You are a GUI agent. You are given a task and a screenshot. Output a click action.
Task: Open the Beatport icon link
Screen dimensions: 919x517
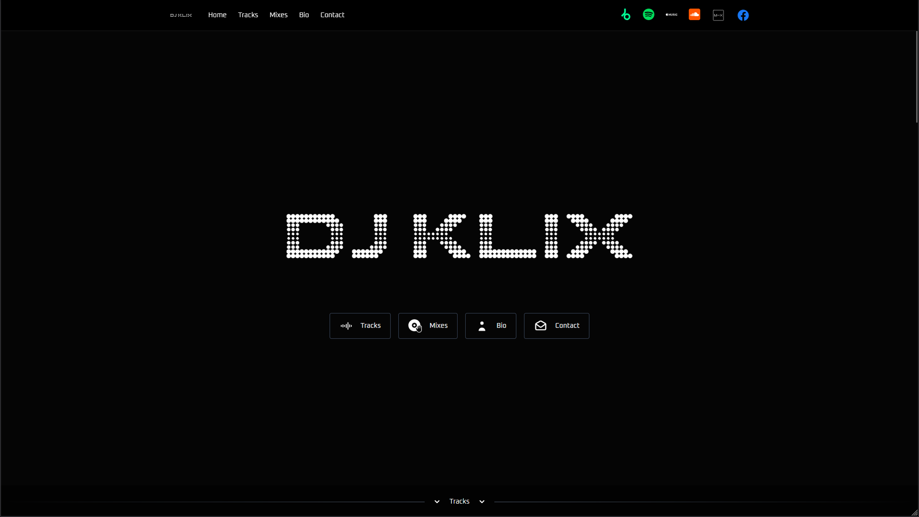click(x=626, y=15)
